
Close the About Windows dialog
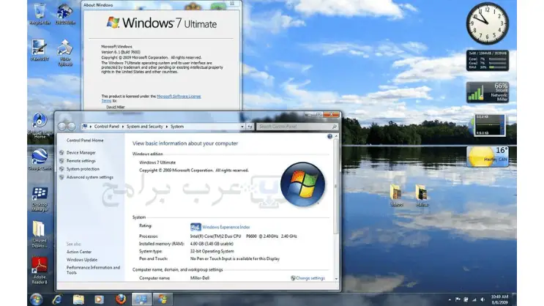(x=232, y=4)
